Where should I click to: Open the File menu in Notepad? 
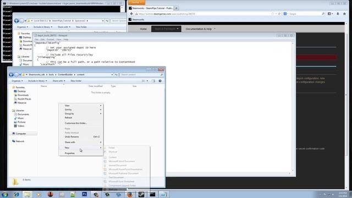pos(36,39)
